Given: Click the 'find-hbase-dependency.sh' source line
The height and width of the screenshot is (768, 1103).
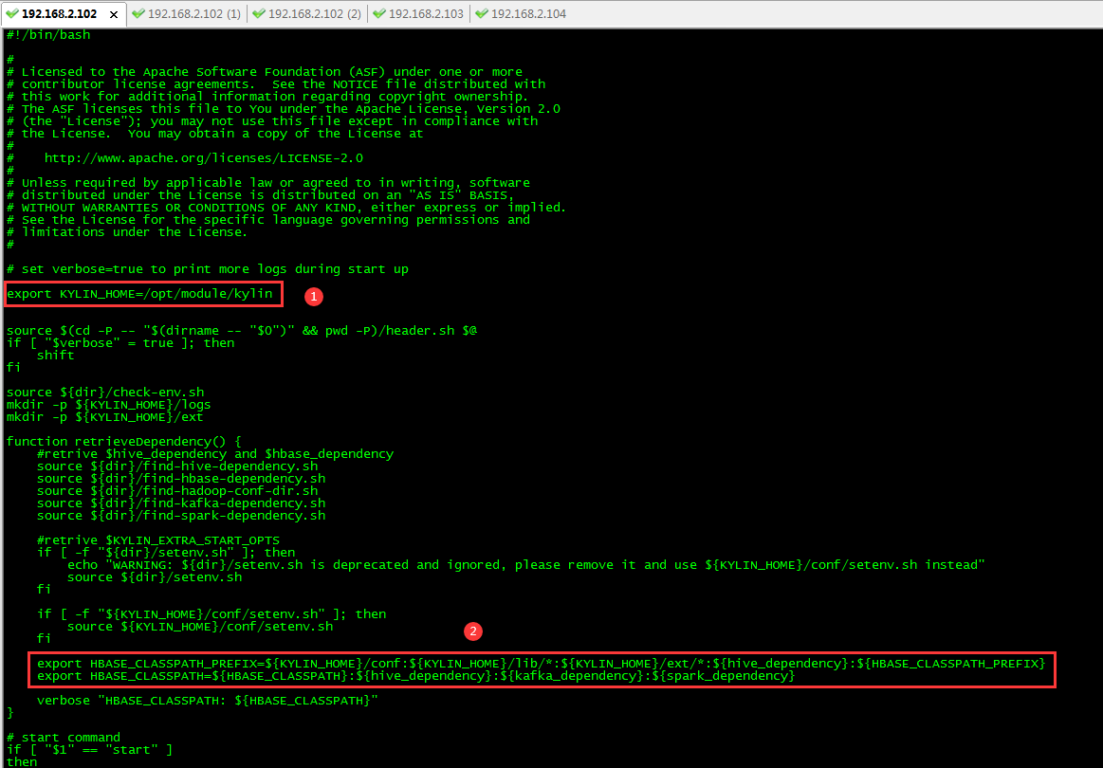Looking at the screenshot, I should 181,478.
